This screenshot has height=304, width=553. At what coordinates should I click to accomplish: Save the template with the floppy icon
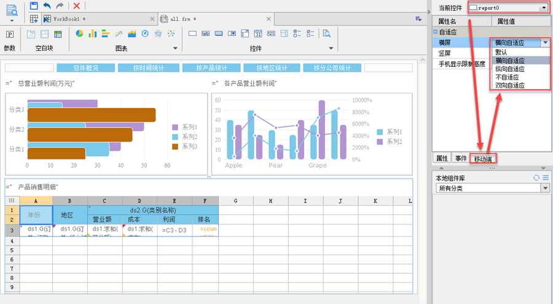34,6
